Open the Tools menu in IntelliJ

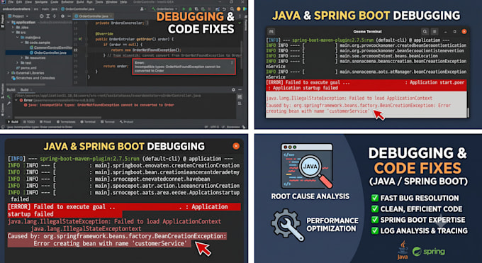coord(99,2)
